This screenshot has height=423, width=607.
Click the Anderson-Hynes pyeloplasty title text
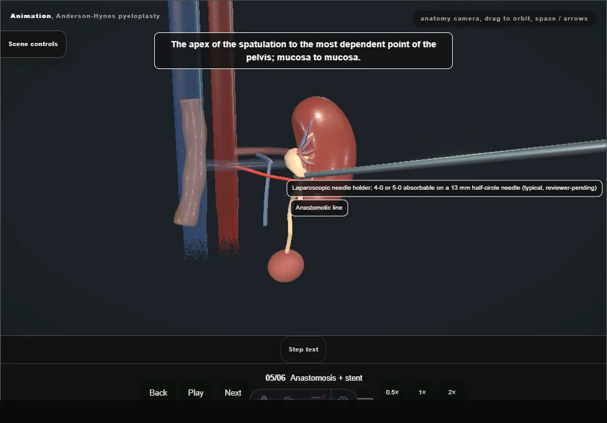pos(108,16)
